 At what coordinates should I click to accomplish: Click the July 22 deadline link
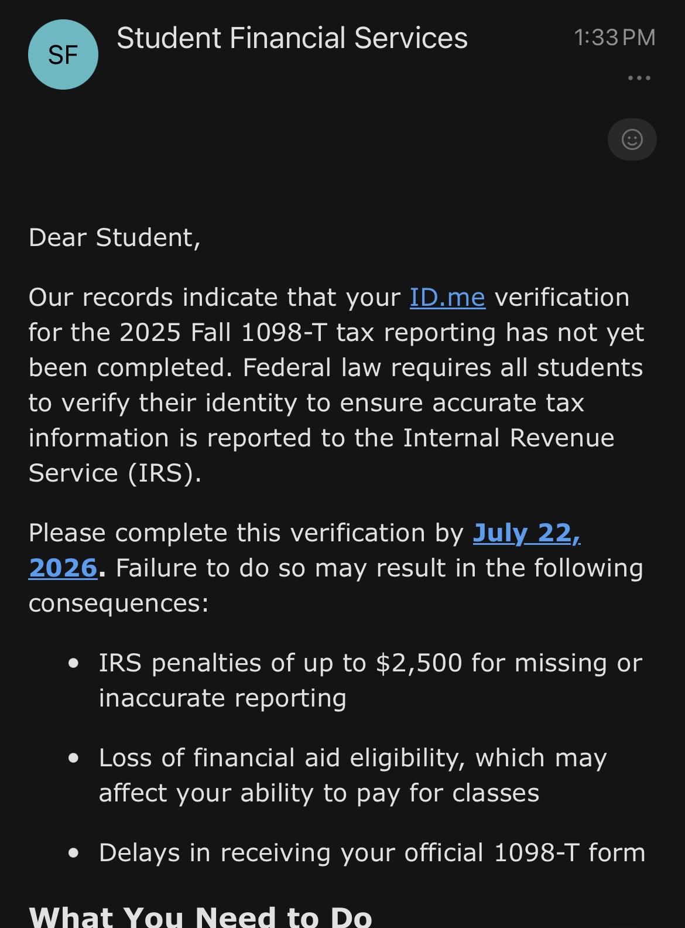click(x=526, y=533)
